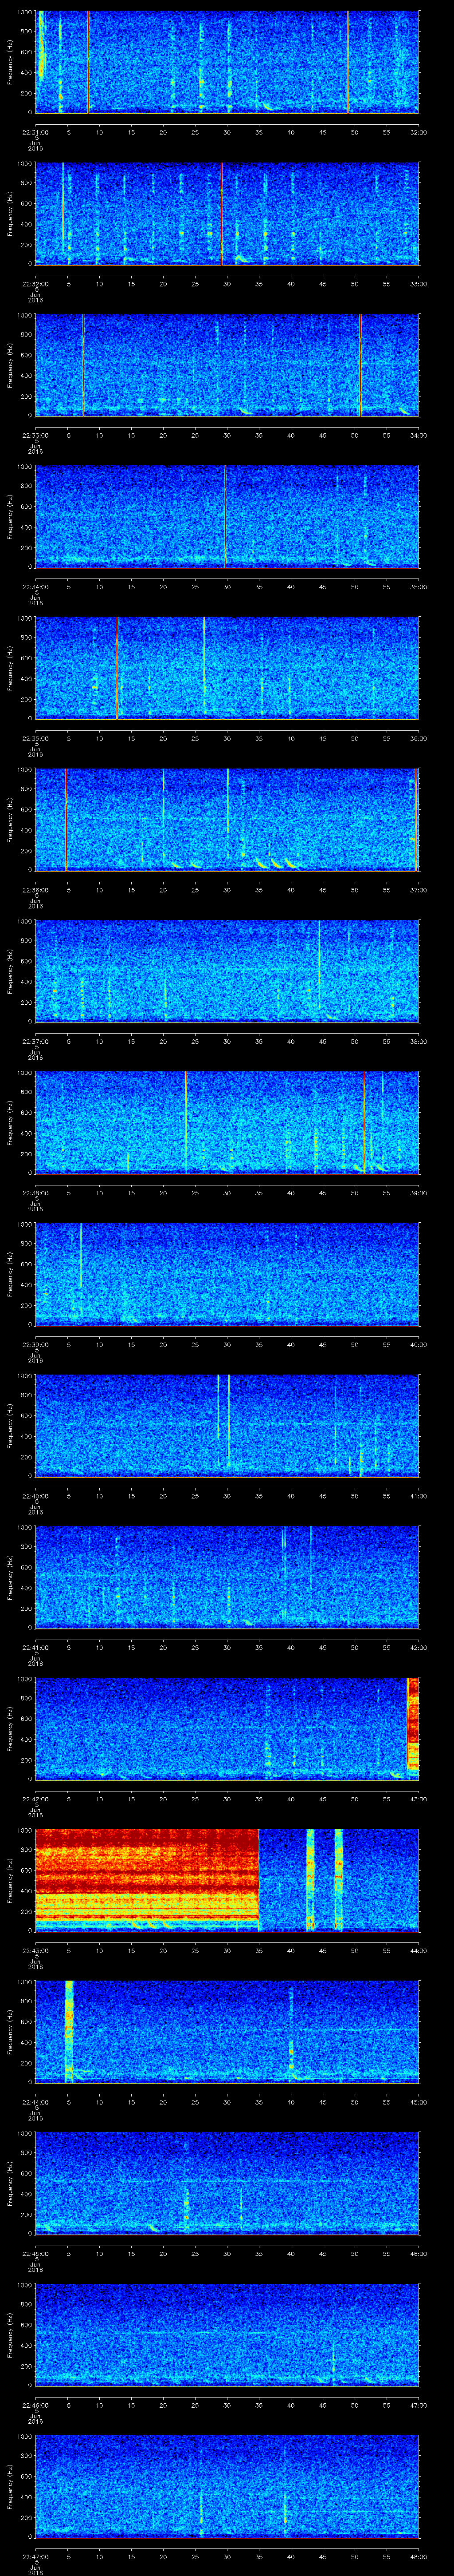Click the '22:33:00' start time label
Image resolution: width=454 pixels, height=2576 pixels.
point(35,435)
